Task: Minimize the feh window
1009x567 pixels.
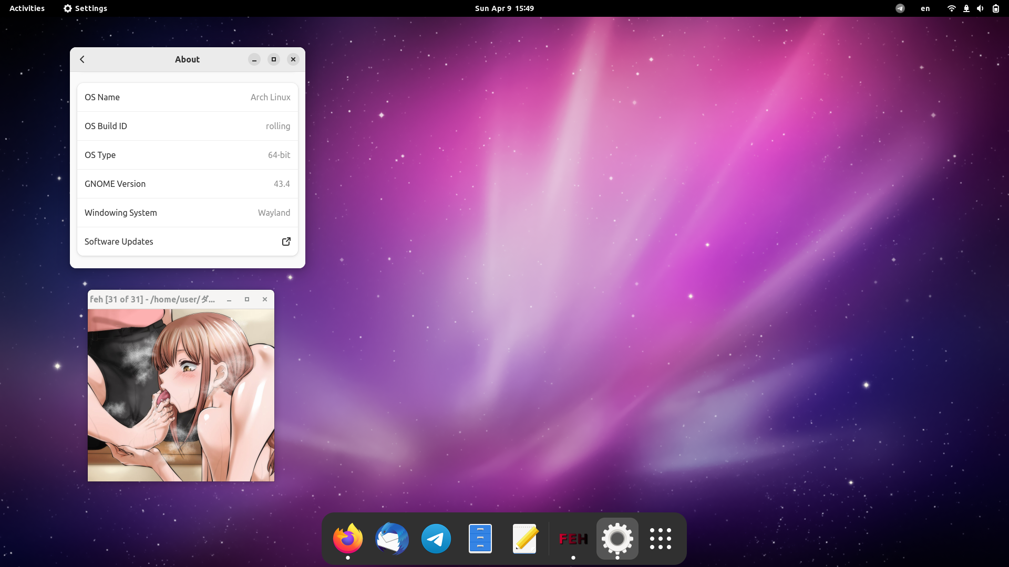Action: [x=229, y=299]
